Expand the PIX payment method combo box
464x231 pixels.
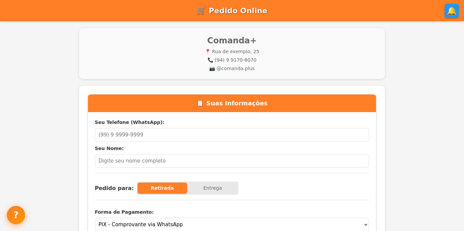[x=232, y=225]
